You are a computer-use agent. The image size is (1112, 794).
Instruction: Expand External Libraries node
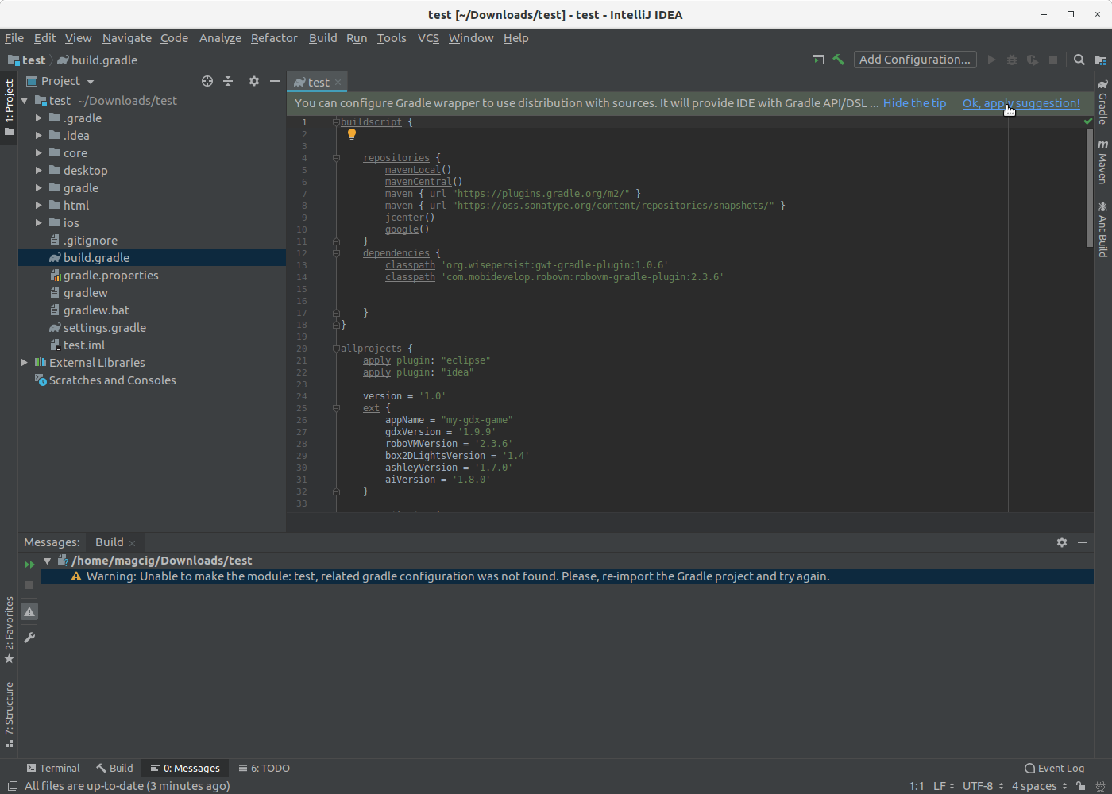click(24, 363)
